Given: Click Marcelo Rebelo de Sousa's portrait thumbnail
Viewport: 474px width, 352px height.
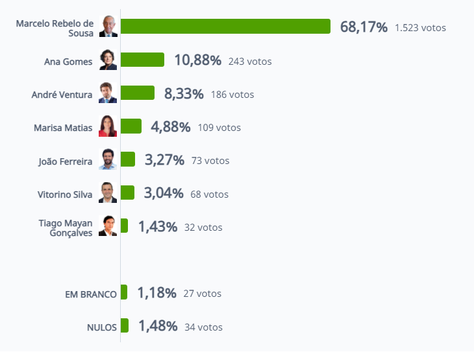Looking at the screenshot, I should 108,27.
